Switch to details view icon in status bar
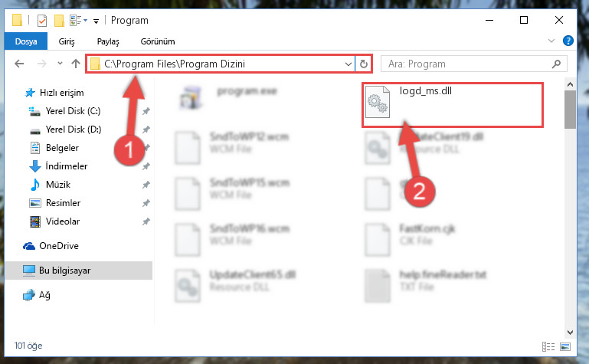Viewport: 589px width, 364px height. (548, 346)
